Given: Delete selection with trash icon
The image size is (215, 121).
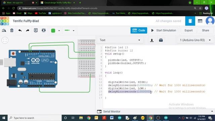Looking at the screenshot, I should click(12, 30).
